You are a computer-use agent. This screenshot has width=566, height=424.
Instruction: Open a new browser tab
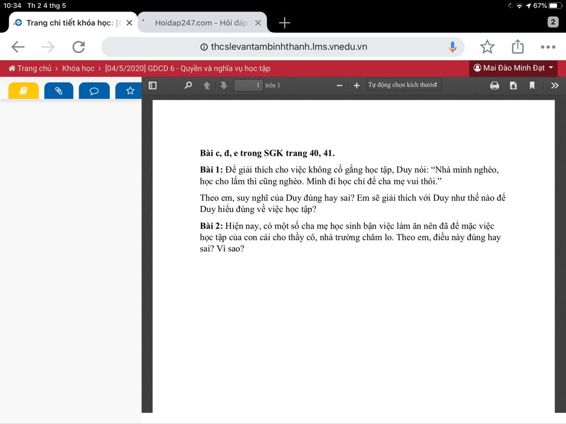point(285,23)
